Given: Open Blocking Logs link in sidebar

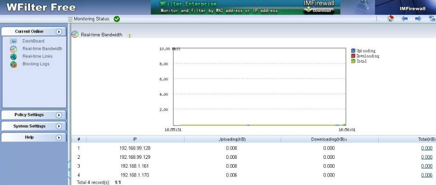Looking at the screenshot, I should click(x=36, y=64).
